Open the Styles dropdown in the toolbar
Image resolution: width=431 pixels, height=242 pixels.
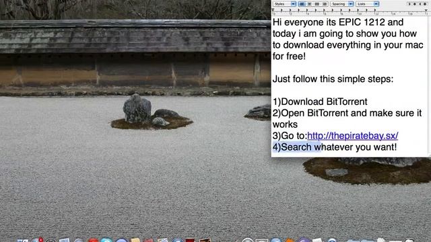point(284,4)
